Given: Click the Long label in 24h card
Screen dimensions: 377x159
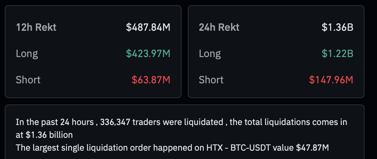Looking at the screenshot, I should (x=210, y=54).
